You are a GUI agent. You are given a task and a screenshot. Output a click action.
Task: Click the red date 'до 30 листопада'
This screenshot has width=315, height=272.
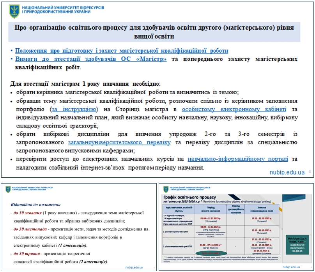coord(30,229)
